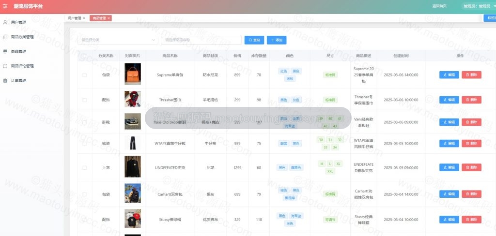496x236 pixels.
Task: Close the 商品管理 tab with its x icon
Action: pos(109,18)
